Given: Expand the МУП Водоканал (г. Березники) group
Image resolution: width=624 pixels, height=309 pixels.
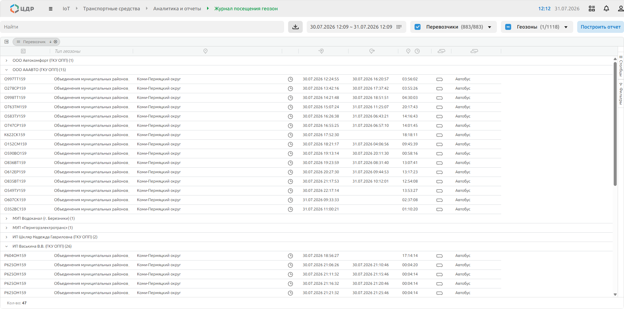Looking at the screenshot, I should pyautogui.click(x=7, y=218).
